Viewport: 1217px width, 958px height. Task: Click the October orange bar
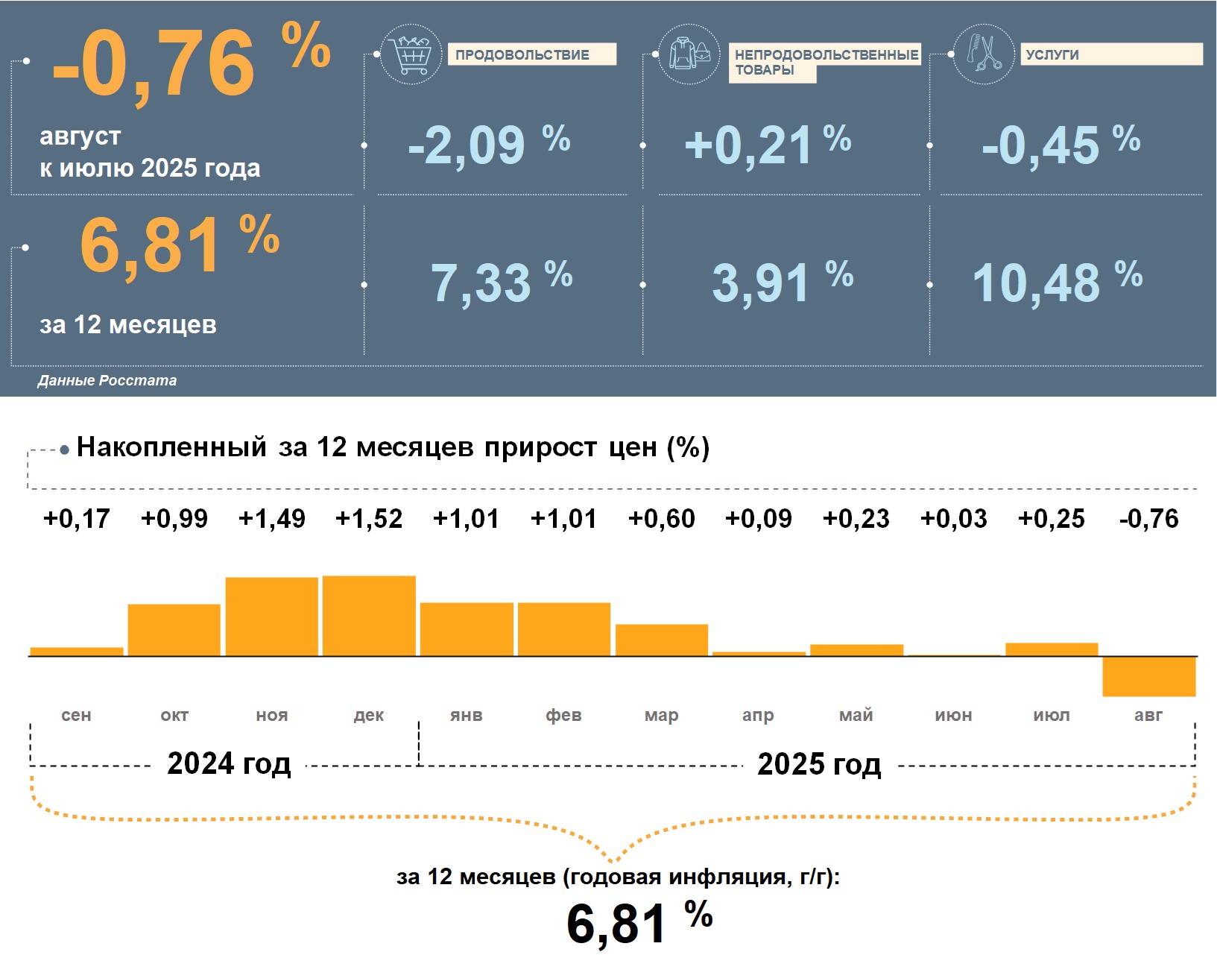(x=174, y=630)
